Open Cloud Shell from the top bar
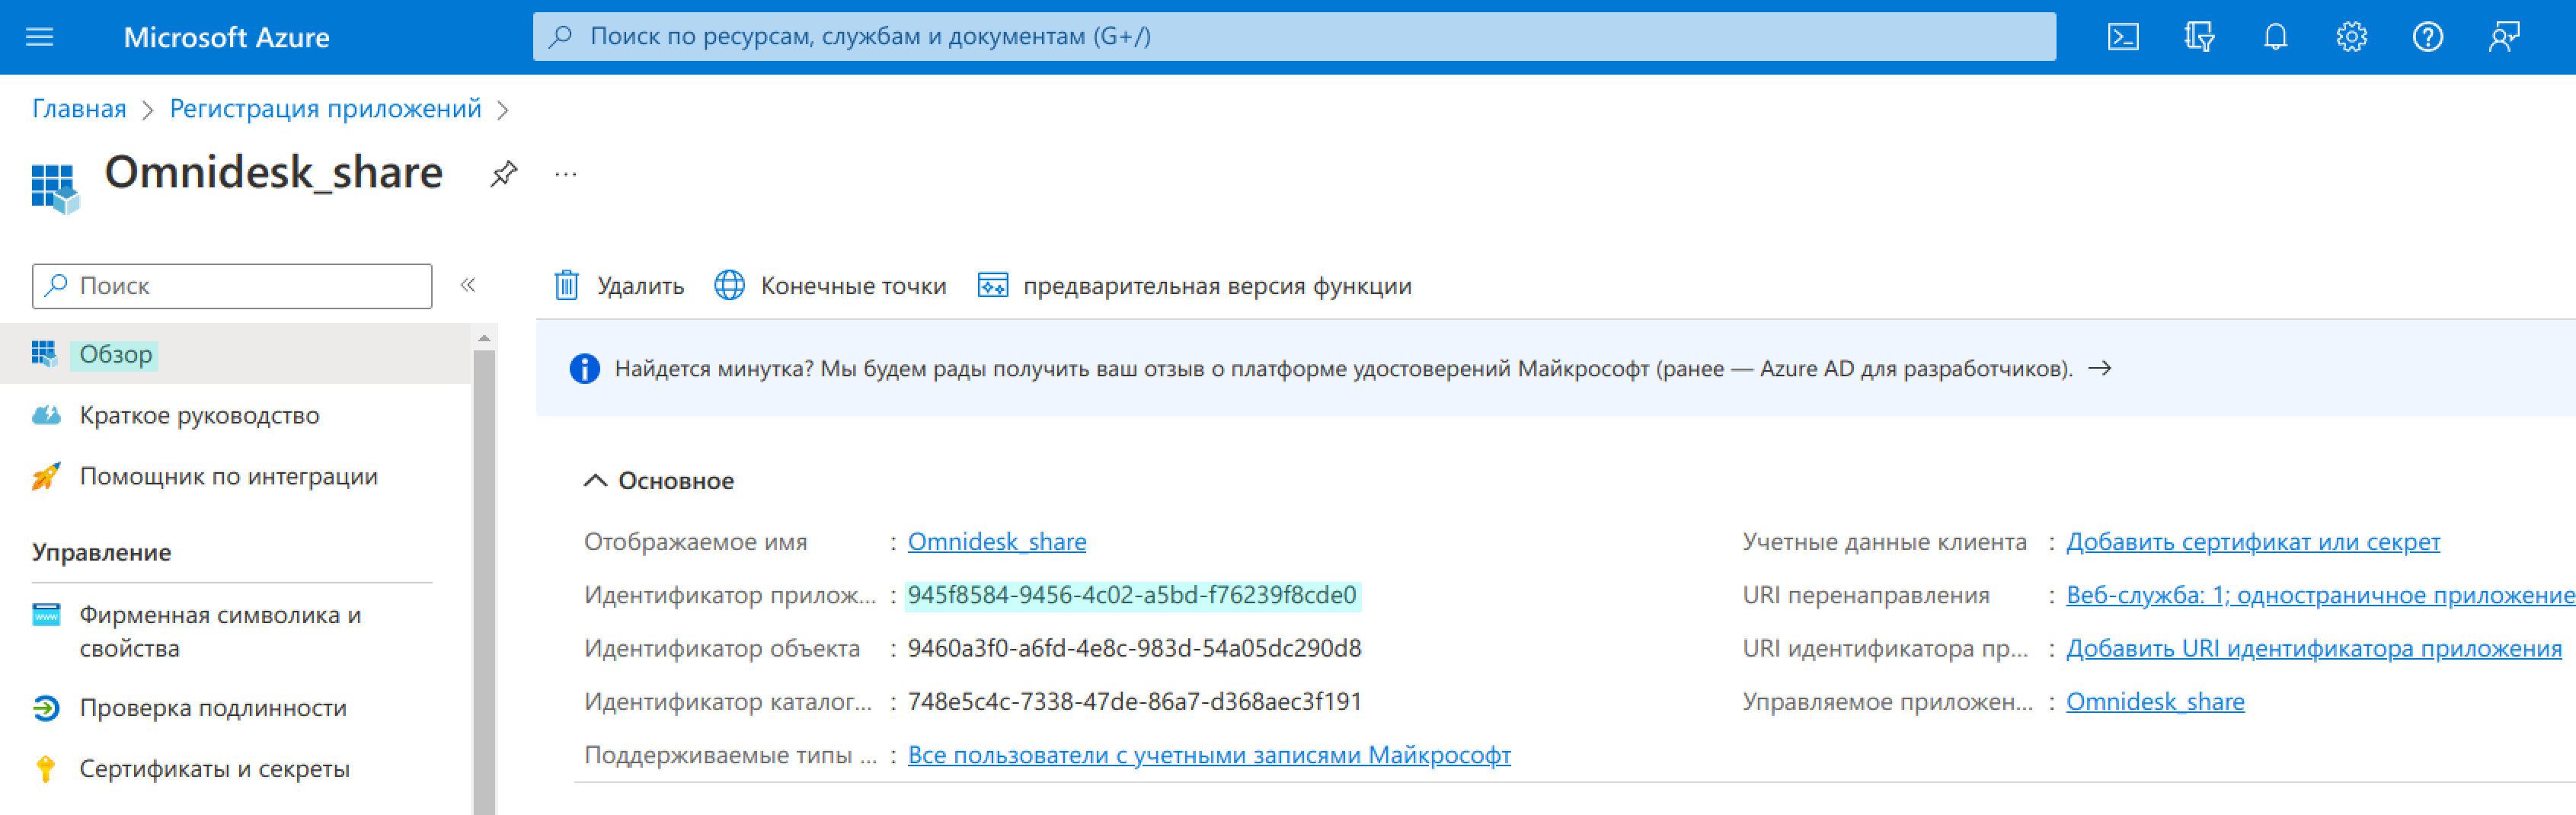 2122,37
